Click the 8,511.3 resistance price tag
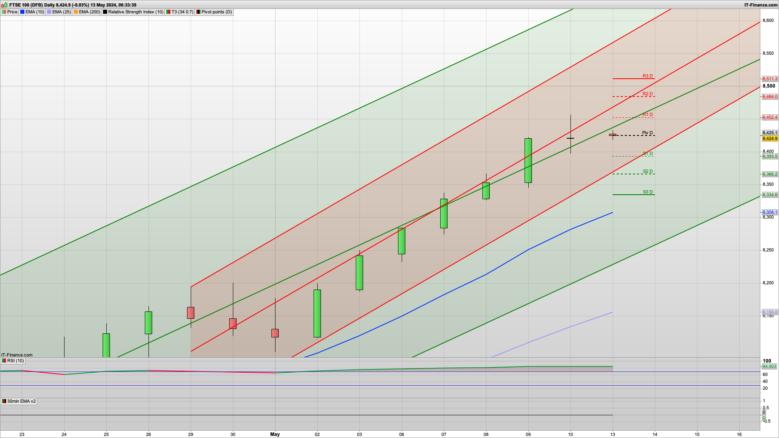Viewport: 779px width, 438px height. [770, 79]
